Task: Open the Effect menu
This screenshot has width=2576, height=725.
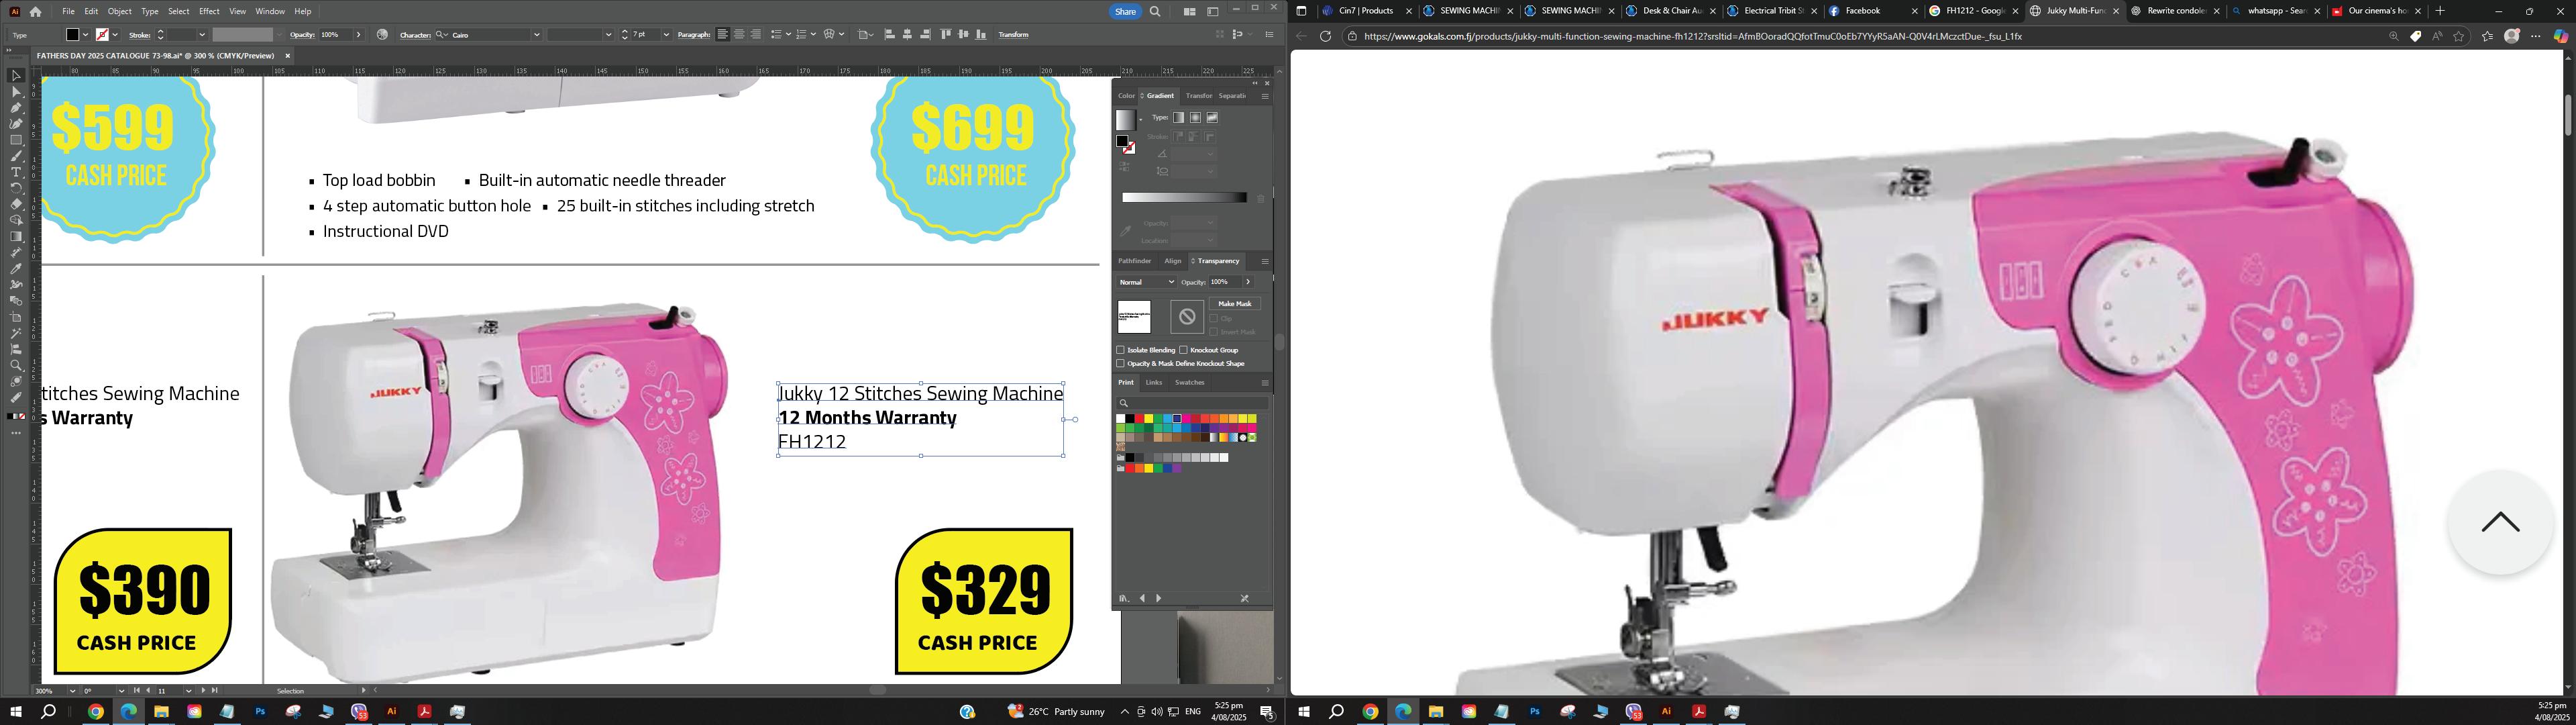Action: click(x=209, y=11)
